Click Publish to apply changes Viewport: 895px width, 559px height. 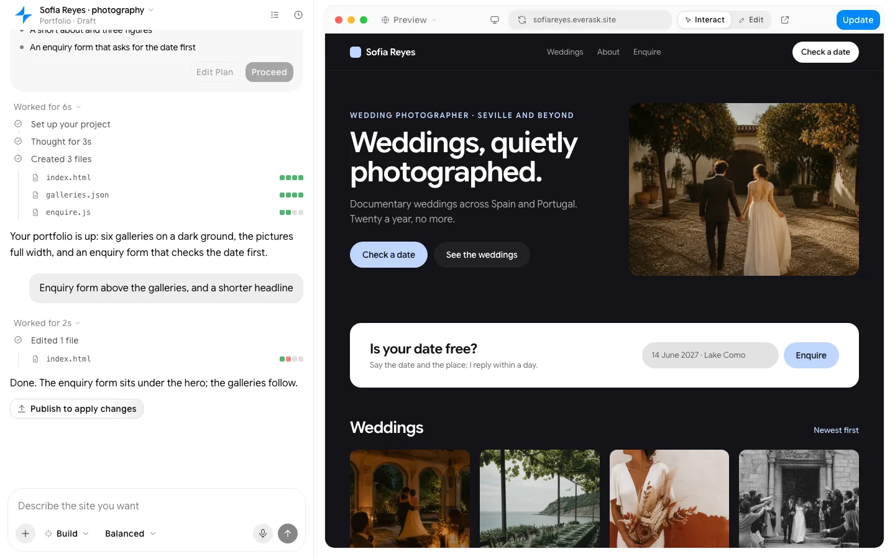point(77,409)
